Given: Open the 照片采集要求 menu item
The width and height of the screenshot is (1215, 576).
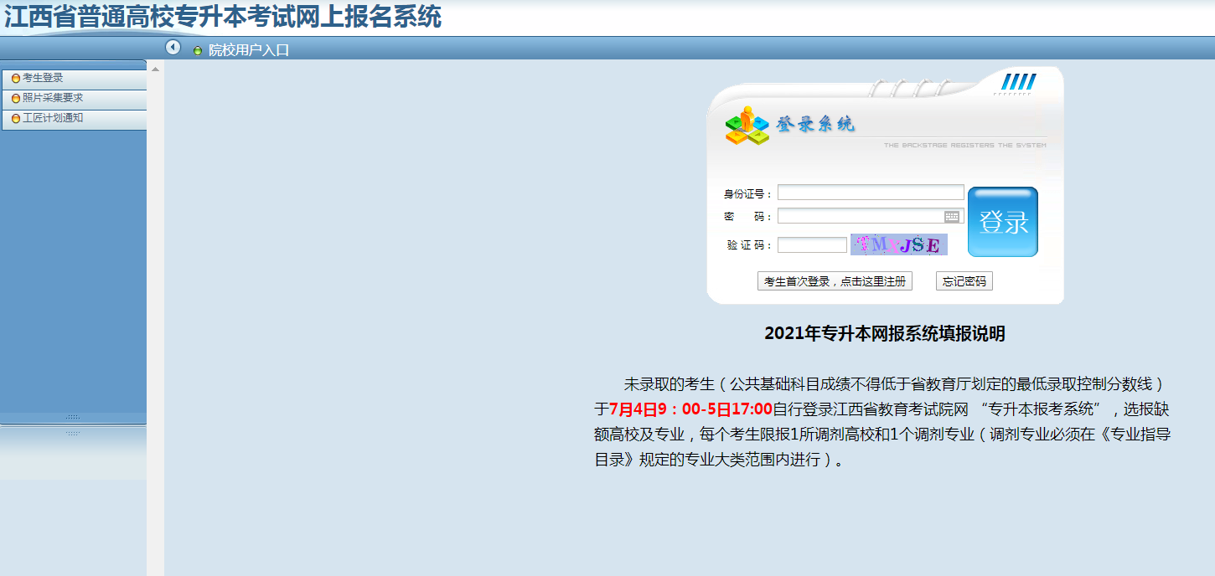Looking at the screenshot, I should pyautogui.click(x=53, y=98).
